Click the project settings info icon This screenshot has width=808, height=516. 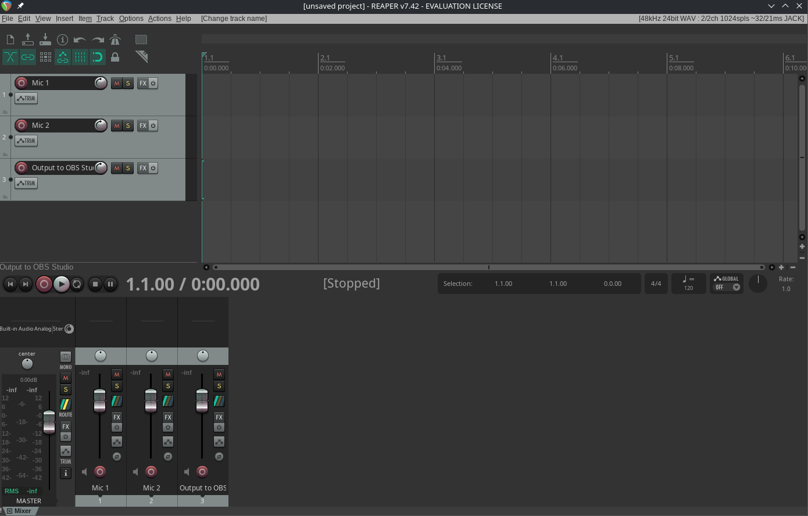click(62, 40)
